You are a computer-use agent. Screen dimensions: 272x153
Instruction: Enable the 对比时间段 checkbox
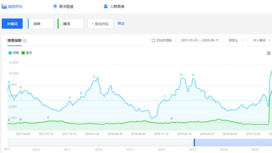point(153,40)
